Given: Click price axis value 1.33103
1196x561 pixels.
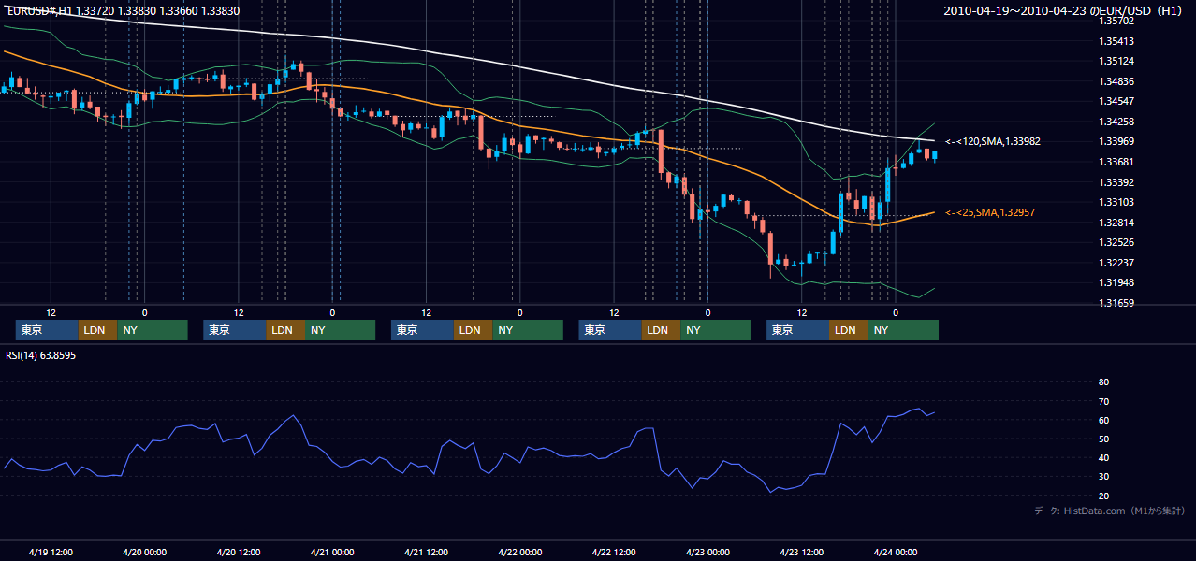Looking at the screenshot, I should 1116,203.
